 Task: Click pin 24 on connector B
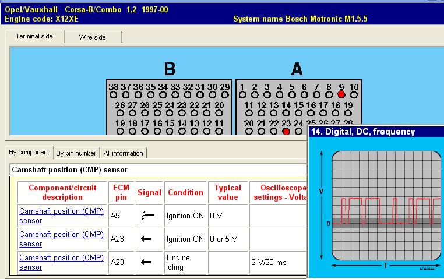pyautogui.click(x=170, y=113)
